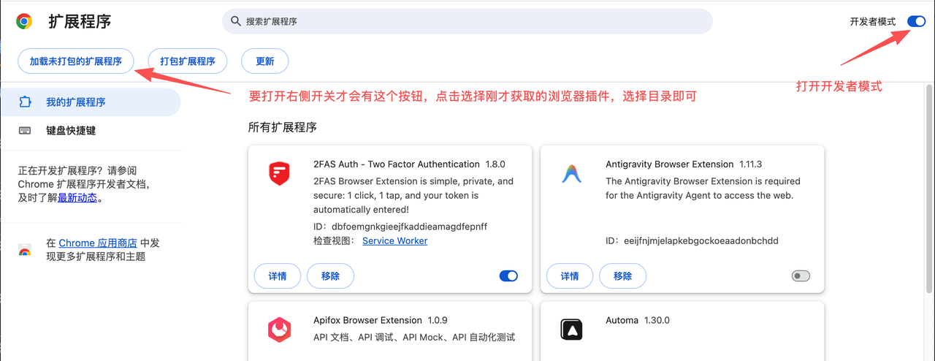Select 我的扩展程序 in the sidebar

coord(75,102)
